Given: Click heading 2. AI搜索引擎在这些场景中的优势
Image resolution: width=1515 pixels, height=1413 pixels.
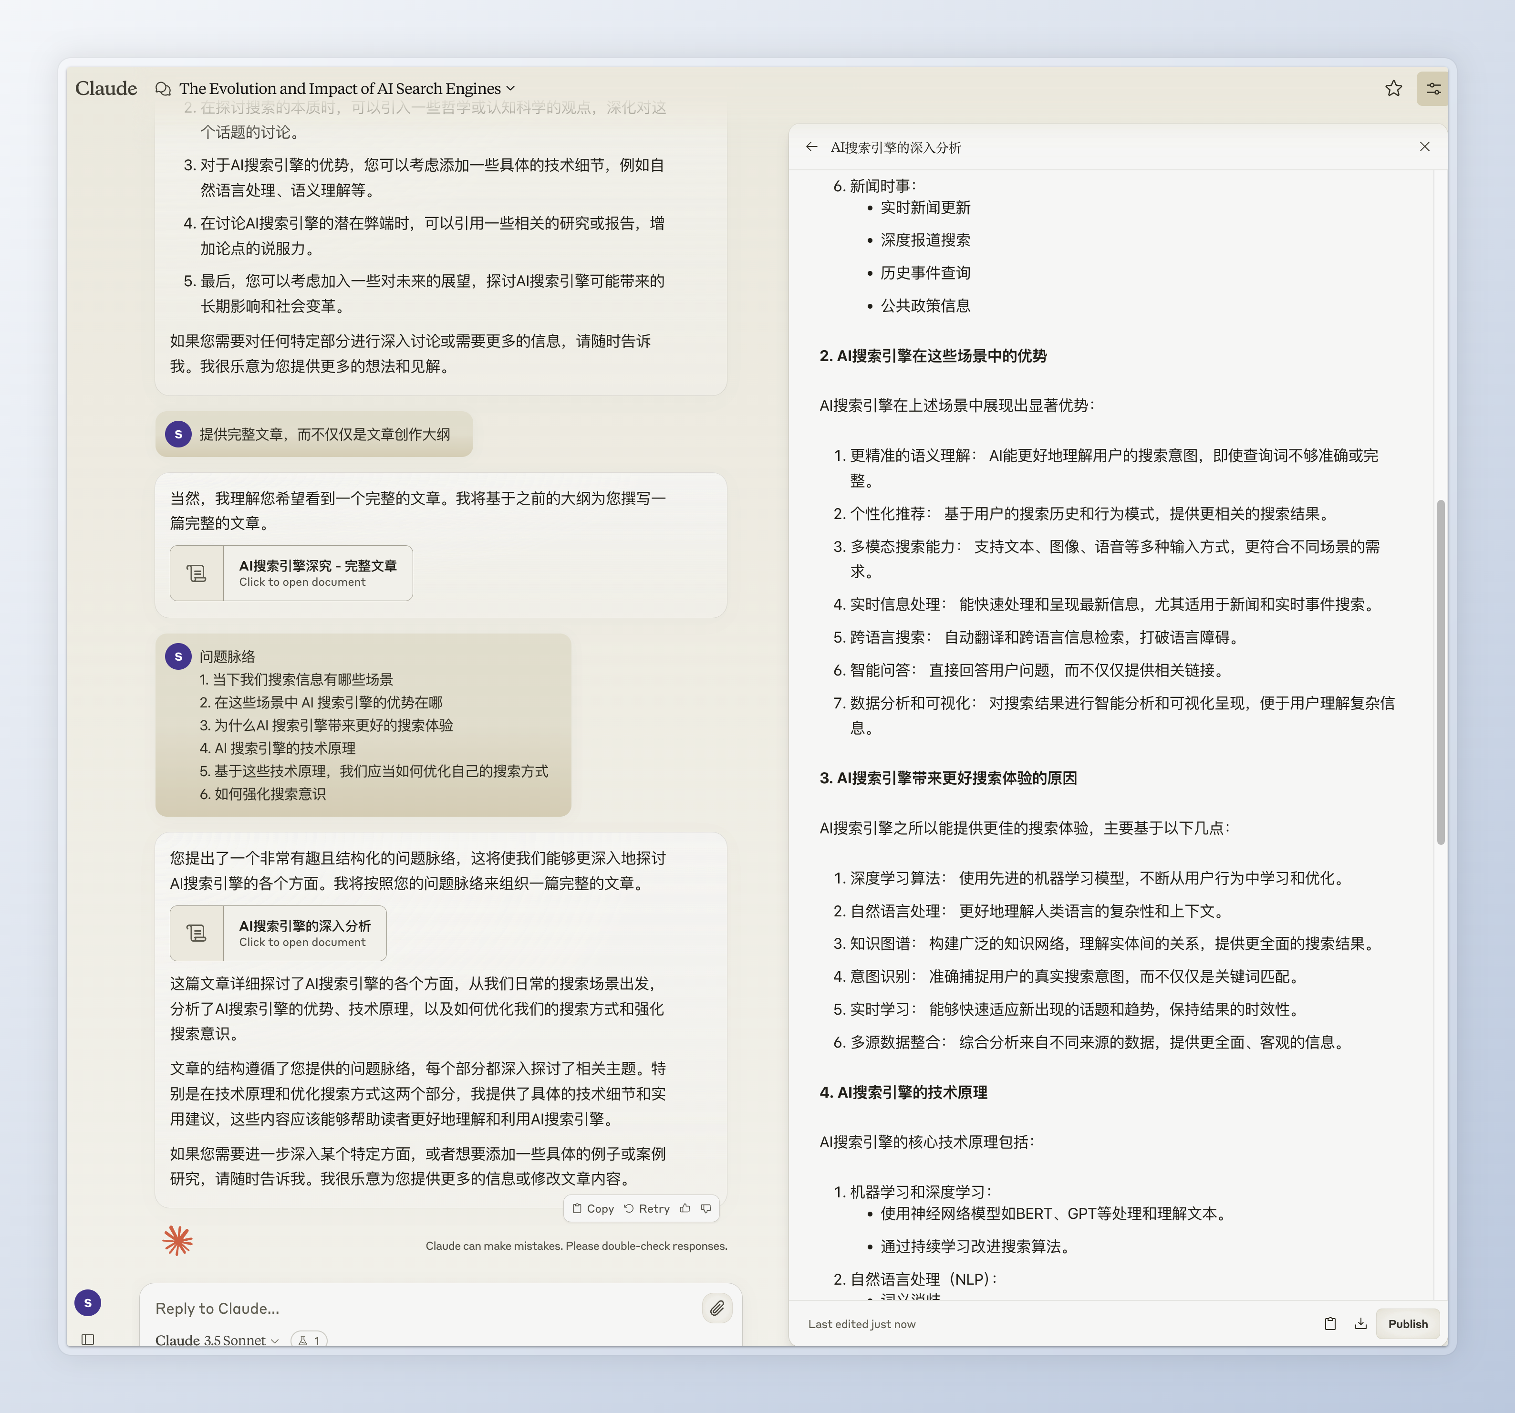Looking at the screenshot, I should (933, 356).
